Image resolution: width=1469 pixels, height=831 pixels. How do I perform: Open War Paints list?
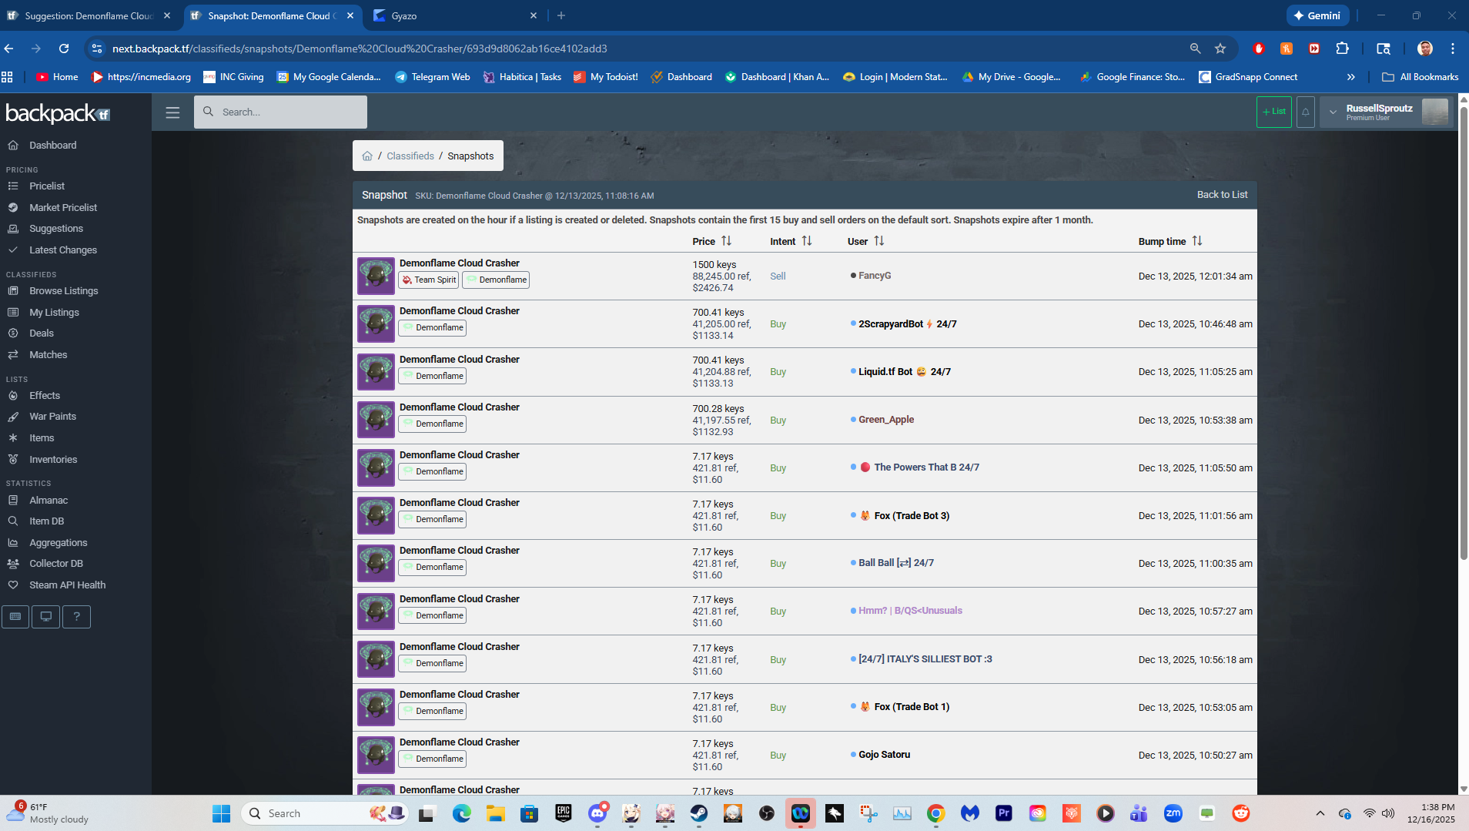tap(52, 416)
